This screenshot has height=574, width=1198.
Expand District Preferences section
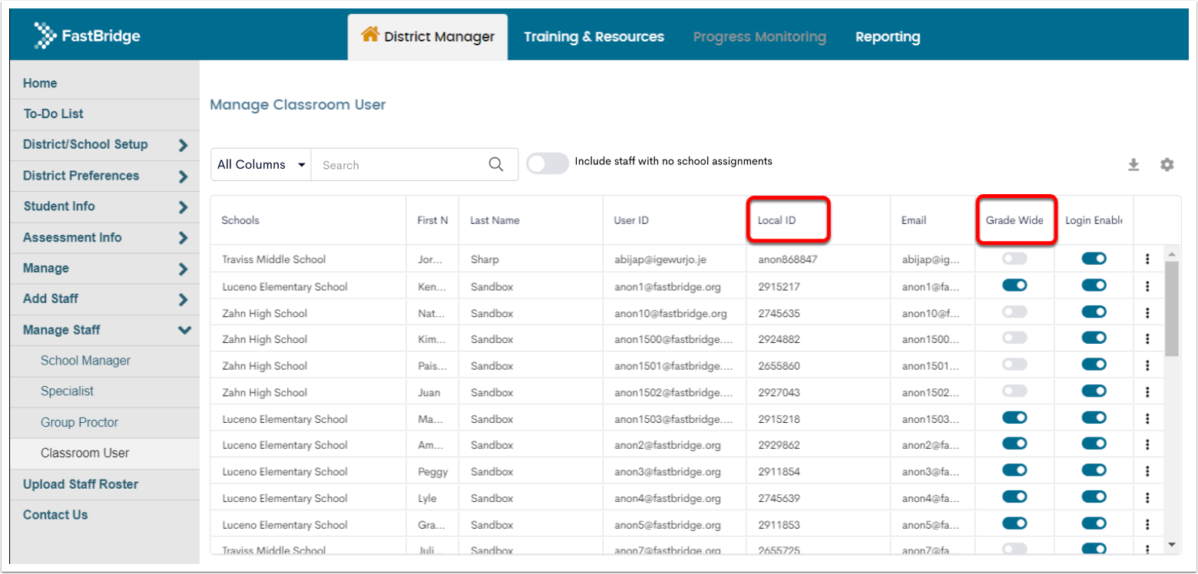(104, 176)
